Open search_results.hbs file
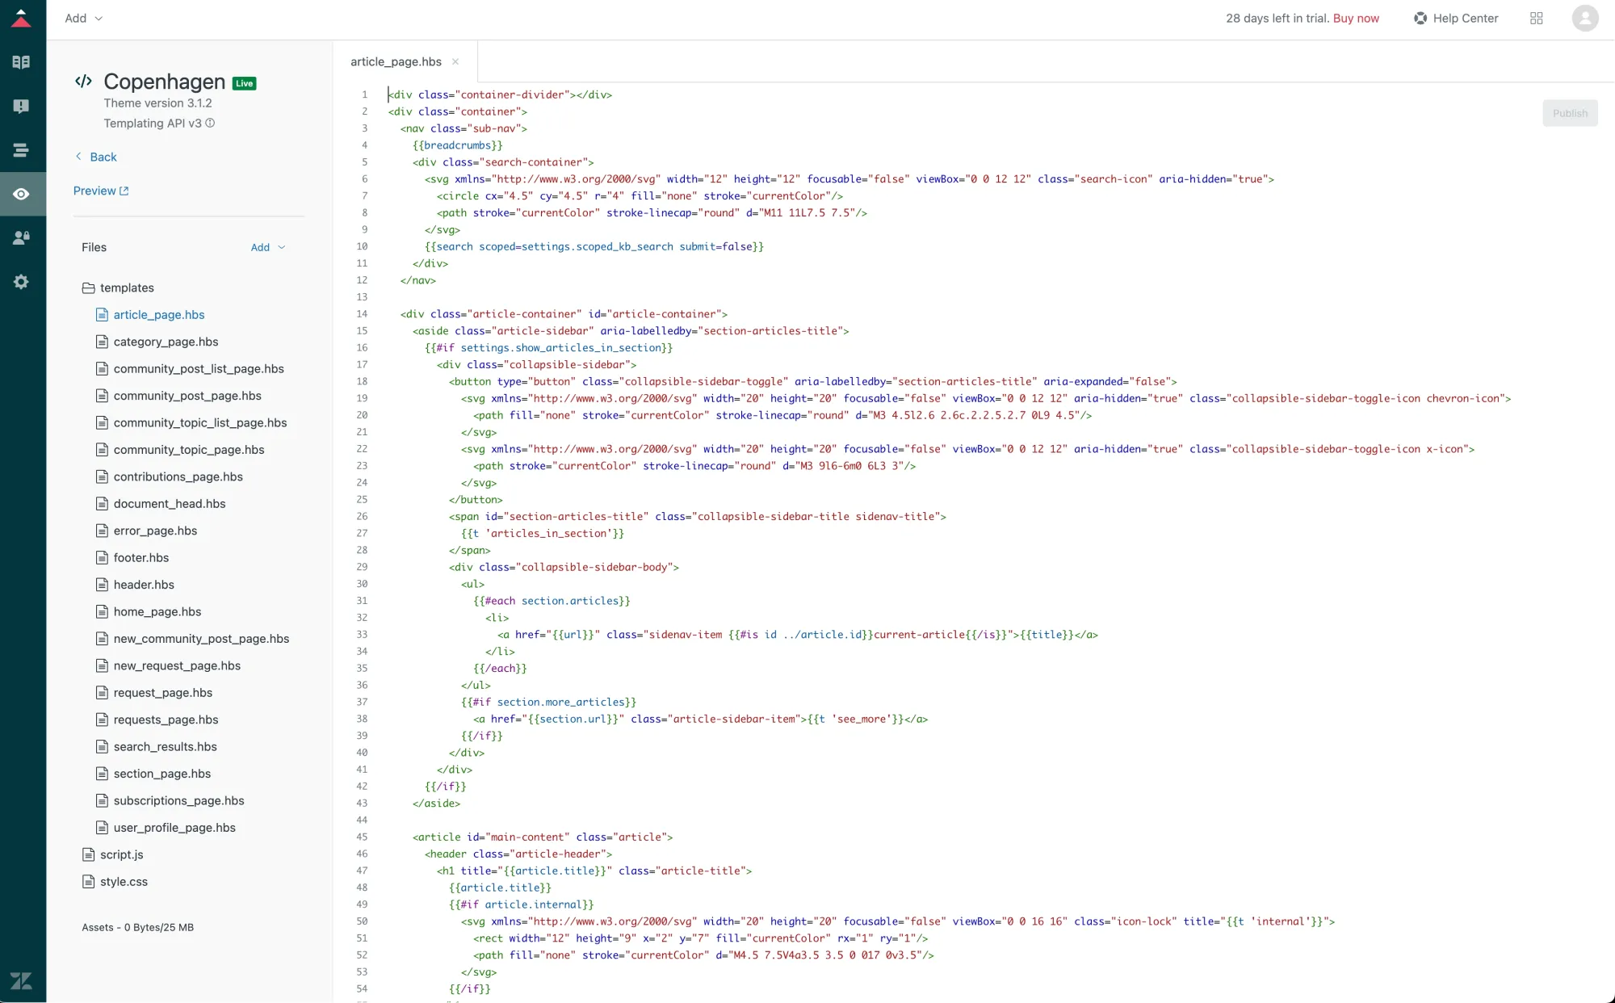Screen dimensions: 1615x1003 157,747
